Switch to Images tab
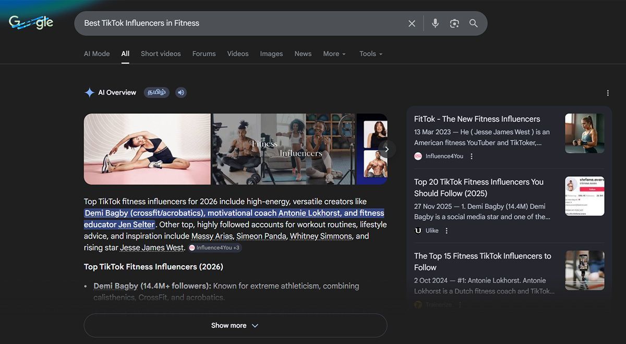626x344 pixels. click(271, 54)
